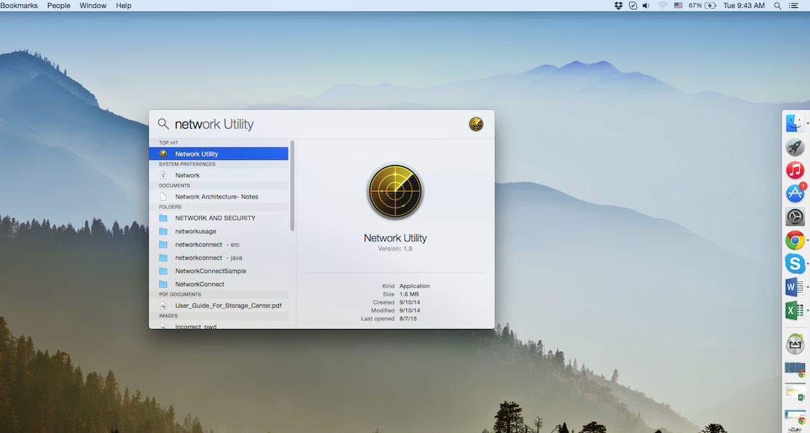Select networkconnect - src folder

219,244
